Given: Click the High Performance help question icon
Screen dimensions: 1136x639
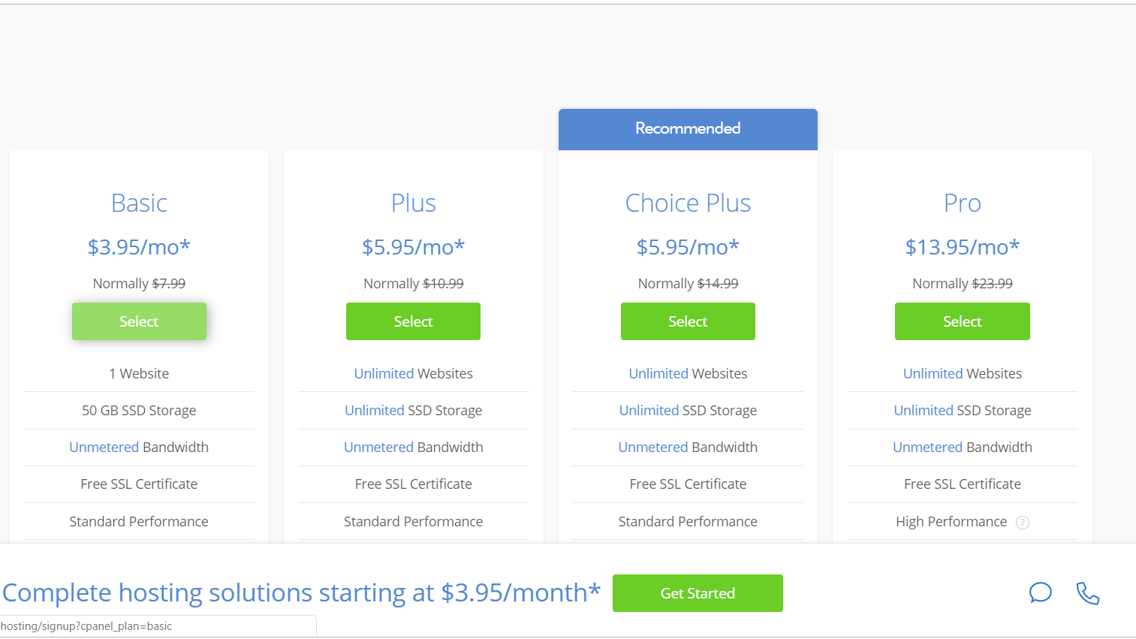Looking at the screenshot, I should pos(1022,523).
